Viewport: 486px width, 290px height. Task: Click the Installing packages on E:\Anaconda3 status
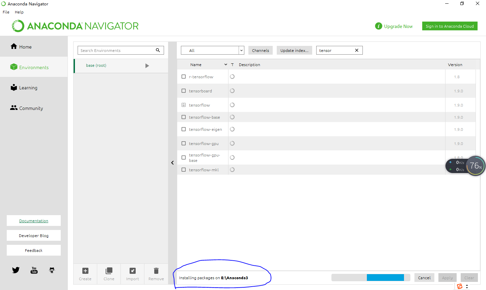coord(213,278)
